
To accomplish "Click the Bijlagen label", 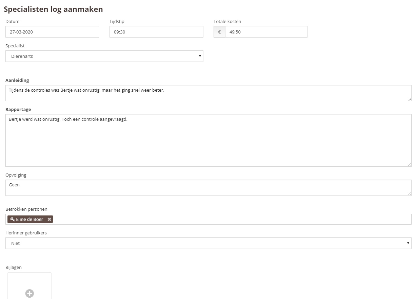I will click(14, 268).
